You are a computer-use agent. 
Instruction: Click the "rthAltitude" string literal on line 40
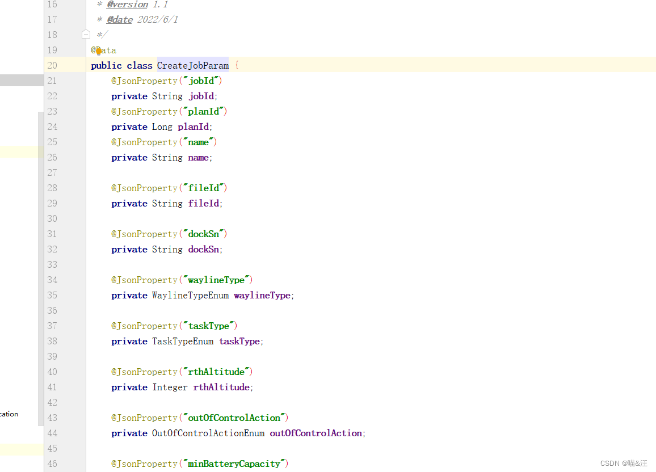click(216, 372)
